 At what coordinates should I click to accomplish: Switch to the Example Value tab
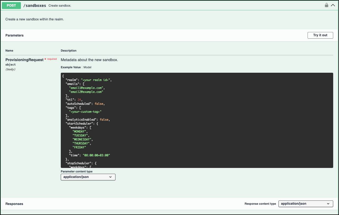click(x=71, y=67)
